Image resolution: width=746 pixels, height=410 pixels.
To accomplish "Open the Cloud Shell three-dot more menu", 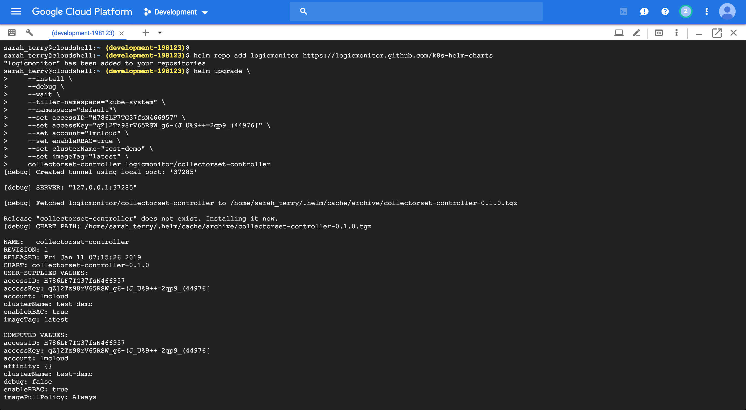I will (676, 33).
